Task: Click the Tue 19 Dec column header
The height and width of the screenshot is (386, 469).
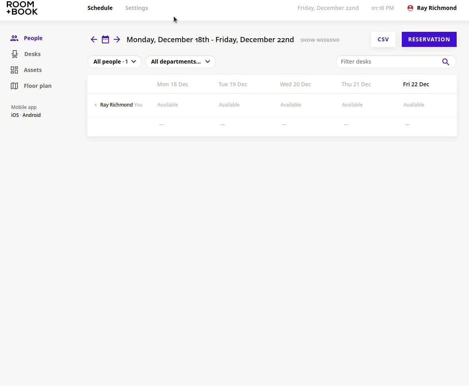Action: (233, 84)
